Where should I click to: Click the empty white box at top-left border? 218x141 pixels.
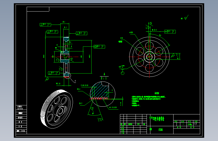tap(38, 9)
